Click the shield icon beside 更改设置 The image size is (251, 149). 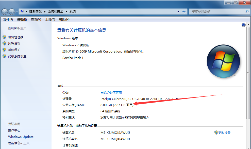tap(216, 133)
